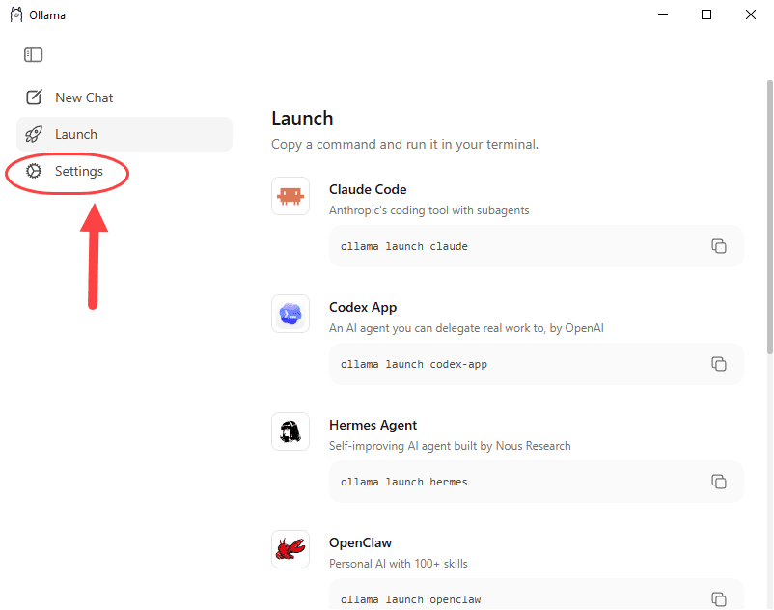Click the vertical scrollbar thumb

pyautogui.click(x=769, y=217)
